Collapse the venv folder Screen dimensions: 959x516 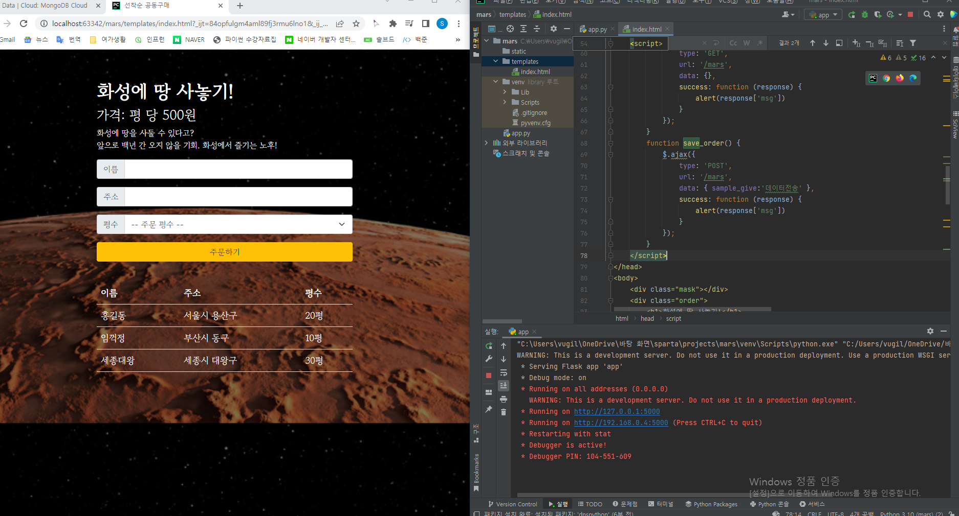[495, 82]
